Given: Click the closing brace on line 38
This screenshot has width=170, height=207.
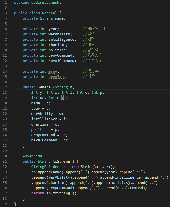Looking at the screenshot, I should click(x=24, y=199).
